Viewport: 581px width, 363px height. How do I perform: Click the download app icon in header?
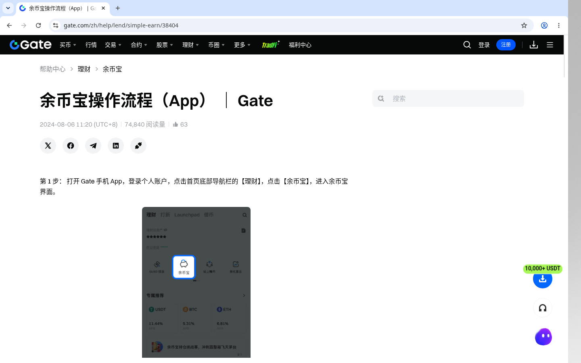(x=534, y=45)
